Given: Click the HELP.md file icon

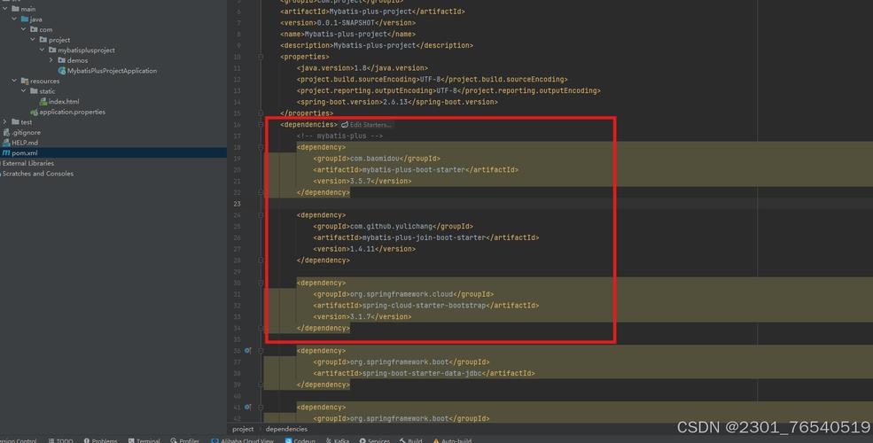Looking at the screenshot, I should coord(6,143).
